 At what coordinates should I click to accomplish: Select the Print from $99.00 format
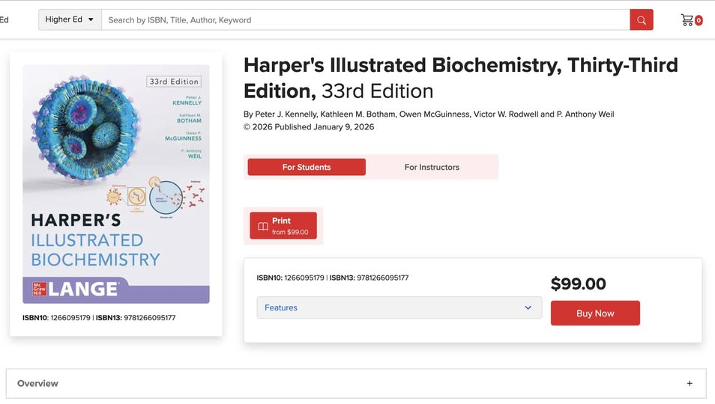283,226
